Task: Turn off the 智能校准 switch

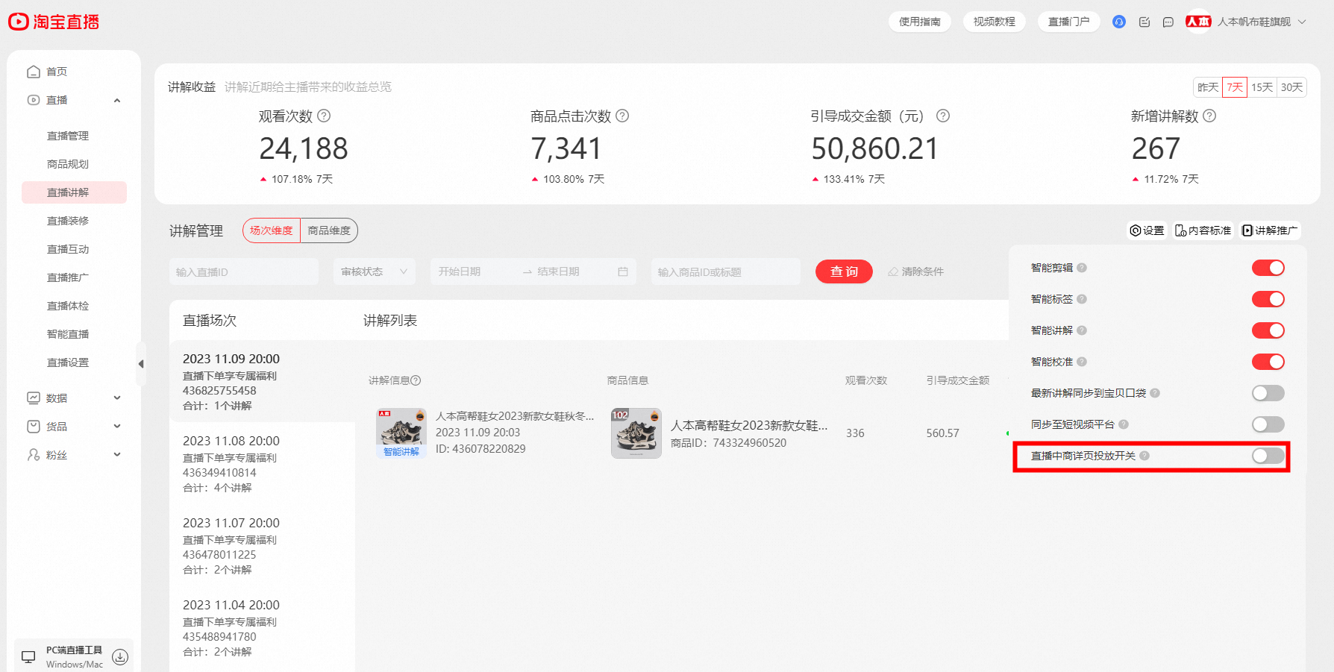Action: (1268, 362)
